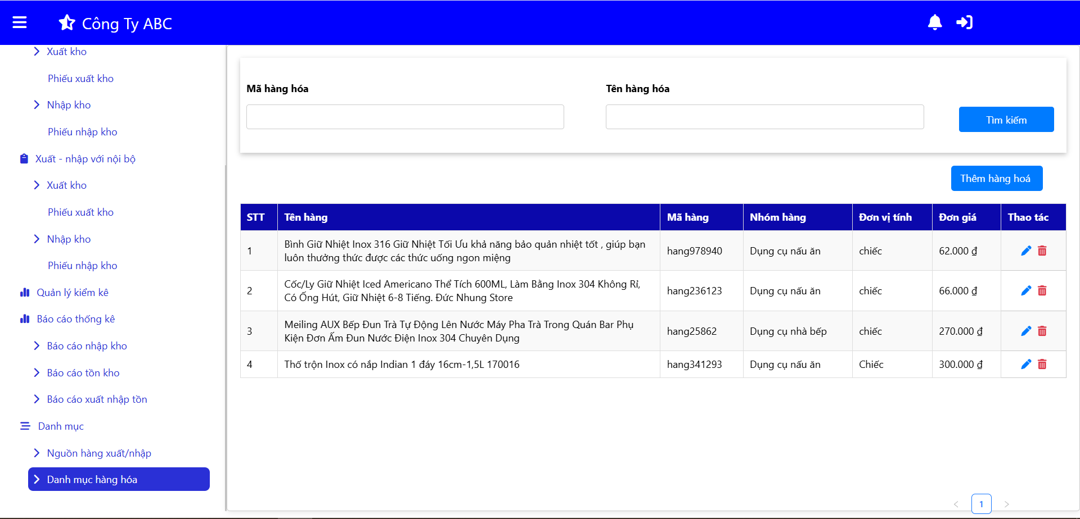
Task: Expand chevron beside Xuất kho under nội bộ
Action: [x=37, y=185]
